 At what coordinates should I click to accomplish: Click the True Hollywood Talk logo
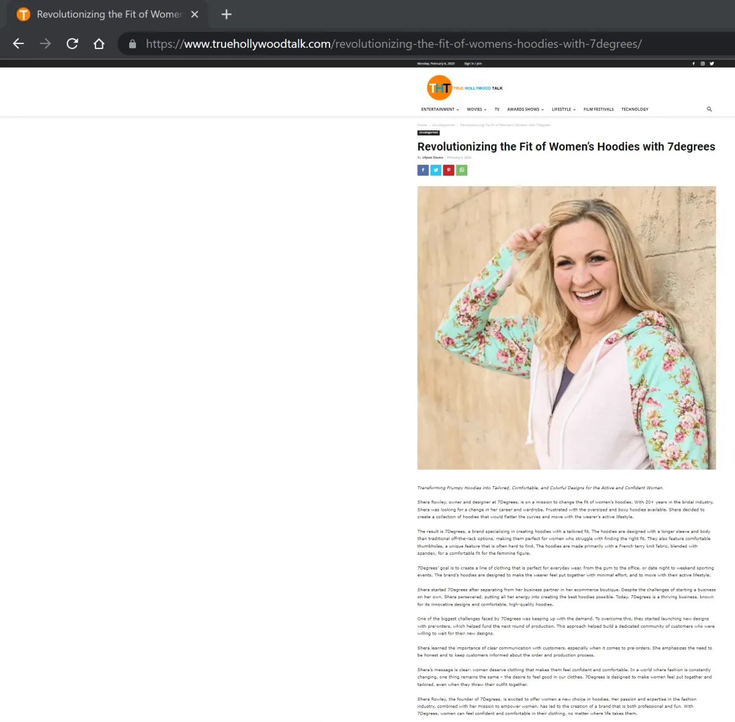tap(465, 88)
